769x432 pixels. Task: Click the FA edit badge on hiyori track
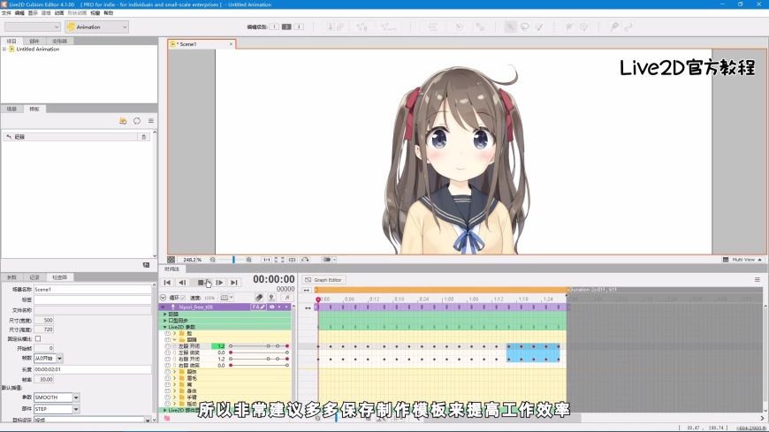pyautogui.click(x=258, y=307)
